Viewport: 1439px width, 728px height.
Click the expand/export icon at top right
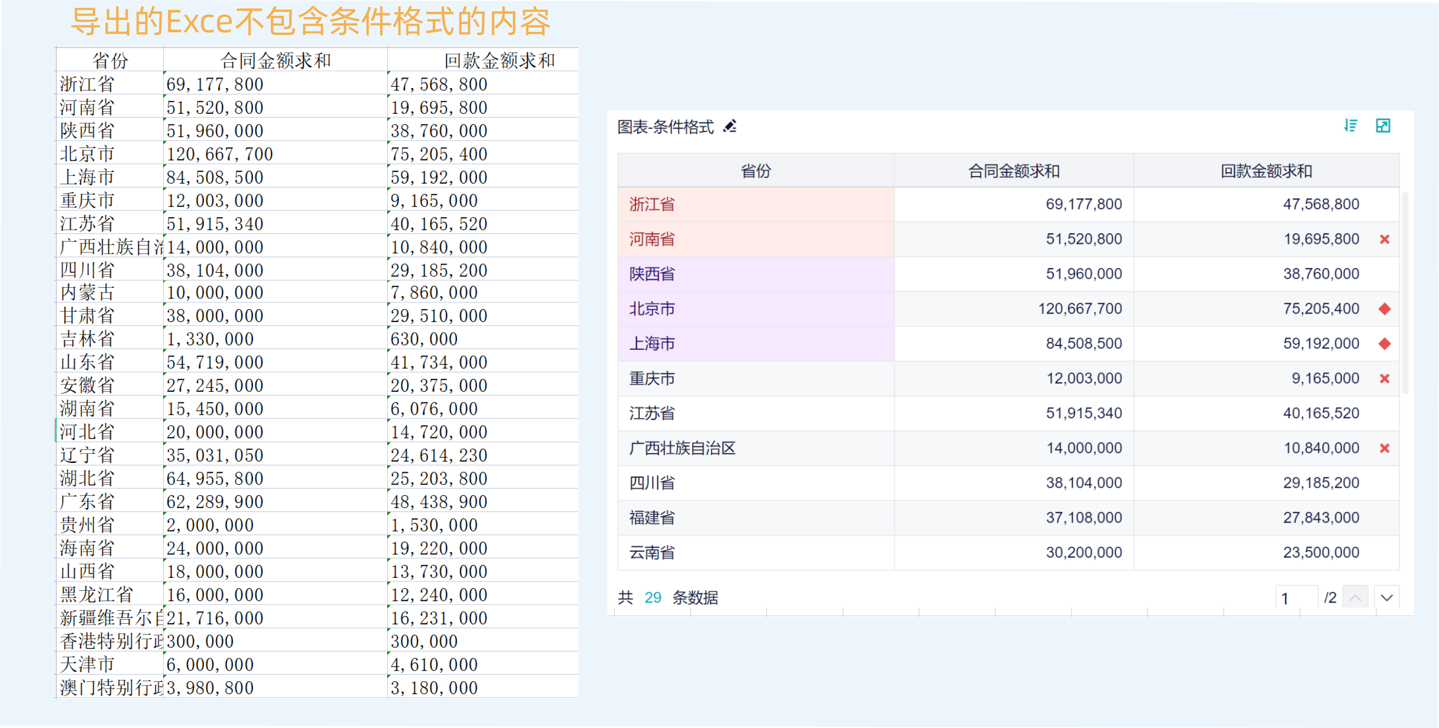point(1383,126)
